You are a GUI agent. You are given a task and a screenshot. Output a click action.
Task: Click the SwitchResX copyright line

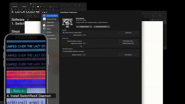click(92, 23)
